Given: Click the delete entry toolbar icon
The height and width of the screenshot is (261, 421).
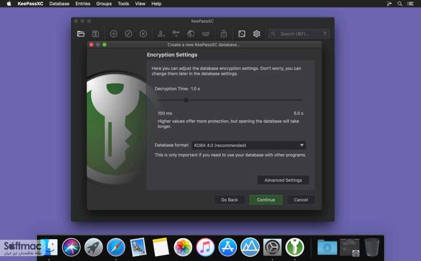Looking at the screenshot, I should [143, 34].
